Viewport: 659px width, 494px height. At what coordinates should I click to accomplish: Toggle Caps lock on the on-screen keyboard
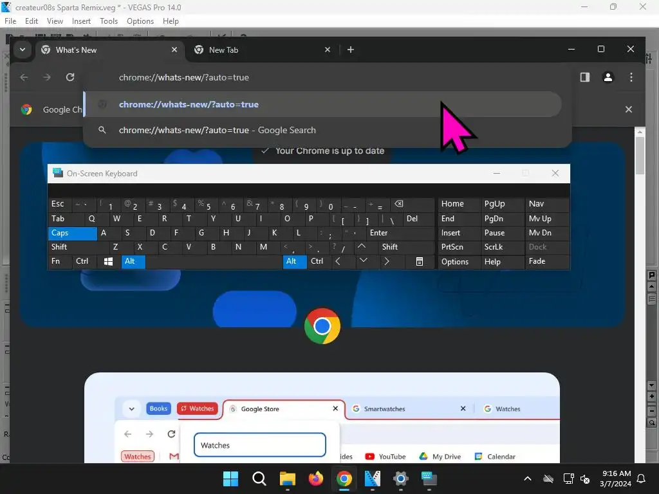pos(72,233)
